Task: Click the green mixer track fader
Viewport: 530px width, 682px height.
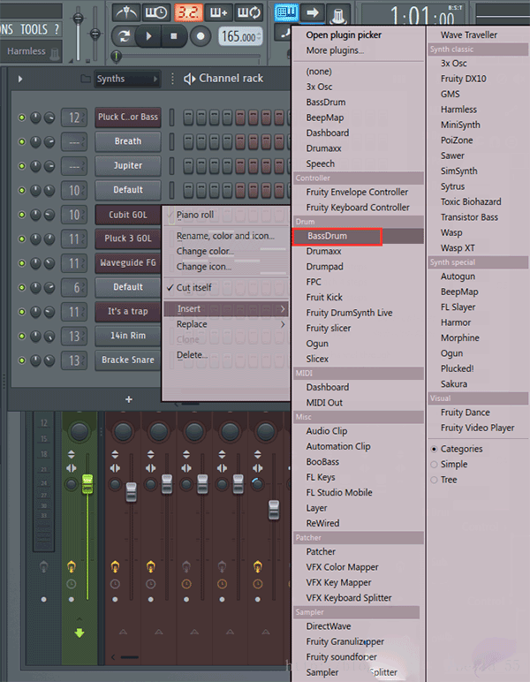Action: [x=87, y=483]
